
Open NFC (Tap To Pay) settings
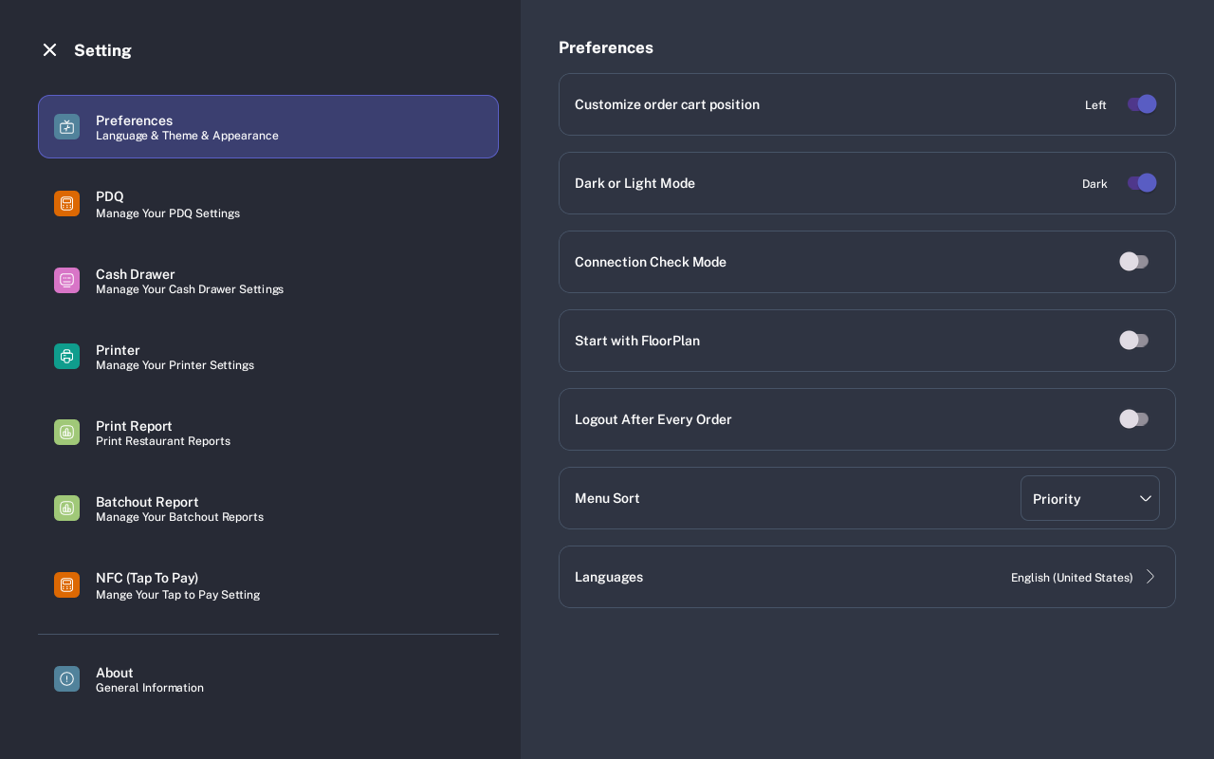[x=268, y=584]
